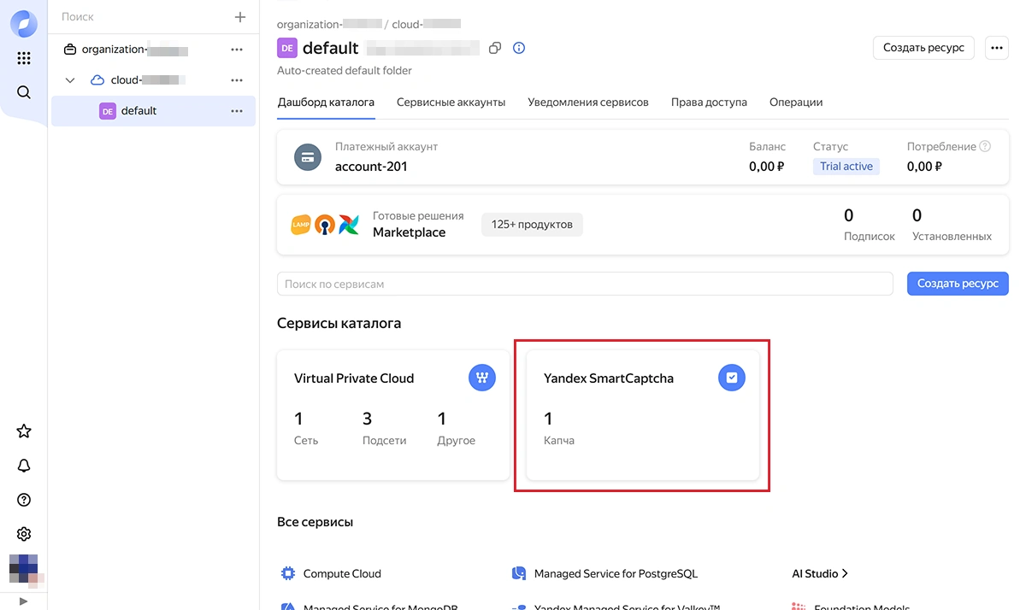The height and width of the screenshot is (610, 1026).
Task: Click the 1 Капча count
Action: click(x=559, y=428)
